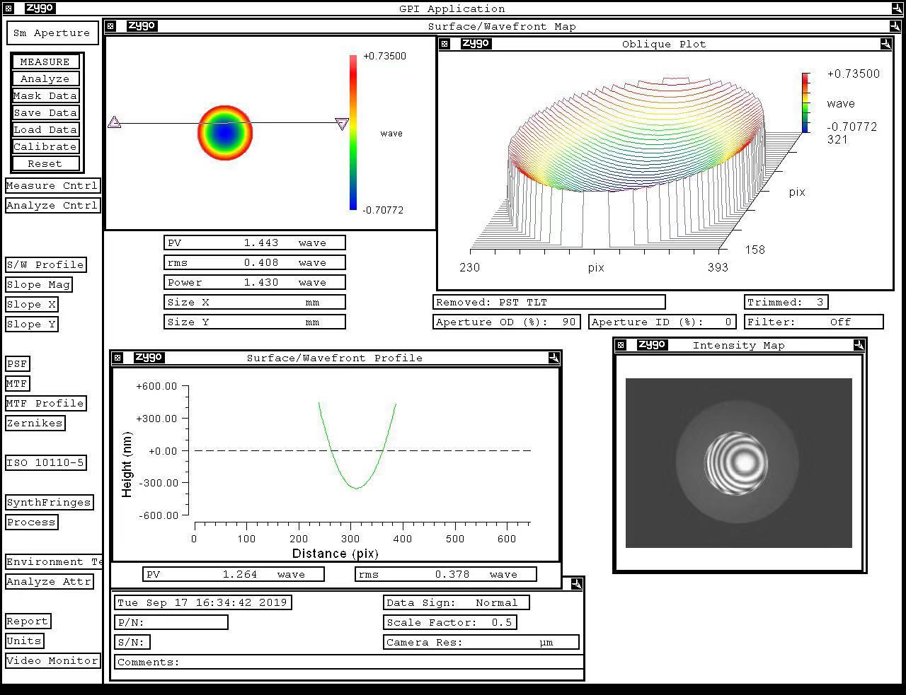
Task: Click the Reset button
Action: click(45, 164)
